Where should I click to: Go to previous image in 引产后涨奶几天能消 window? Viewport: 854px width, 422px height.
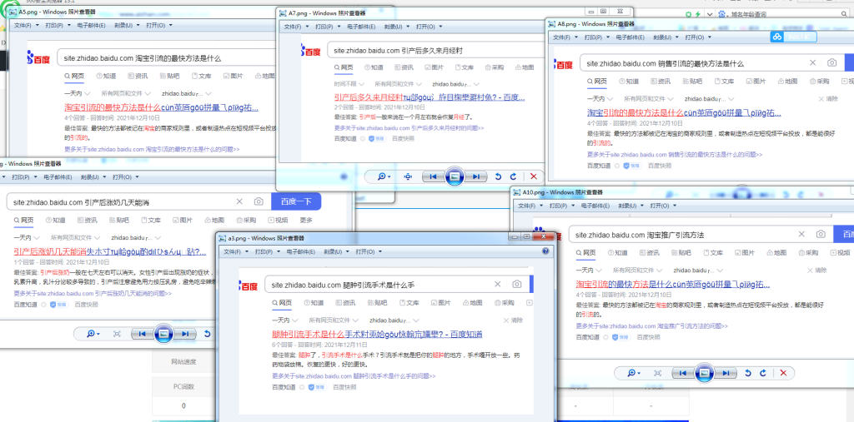[x=143, y=334]
